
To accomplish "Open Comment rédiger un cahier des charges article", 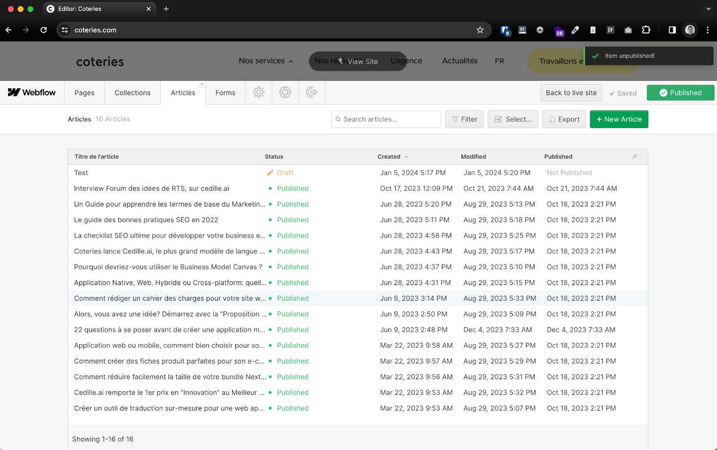I will (170, 298).
